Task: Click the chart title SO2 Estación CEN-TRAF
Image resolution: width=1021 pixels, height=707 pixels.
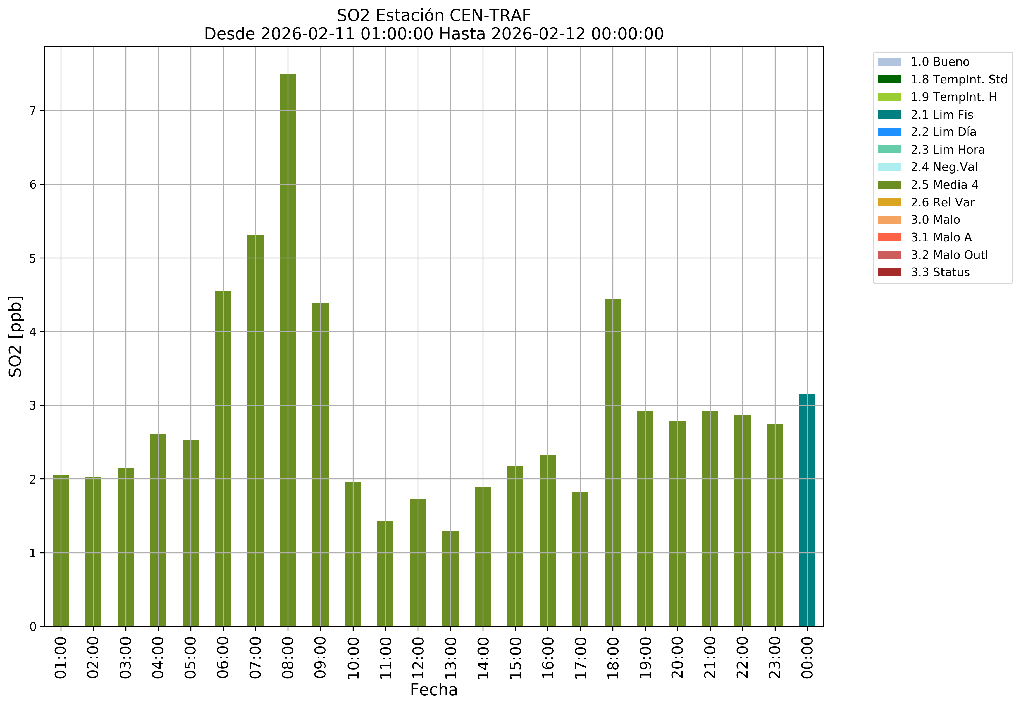Action: click(434, 16)
